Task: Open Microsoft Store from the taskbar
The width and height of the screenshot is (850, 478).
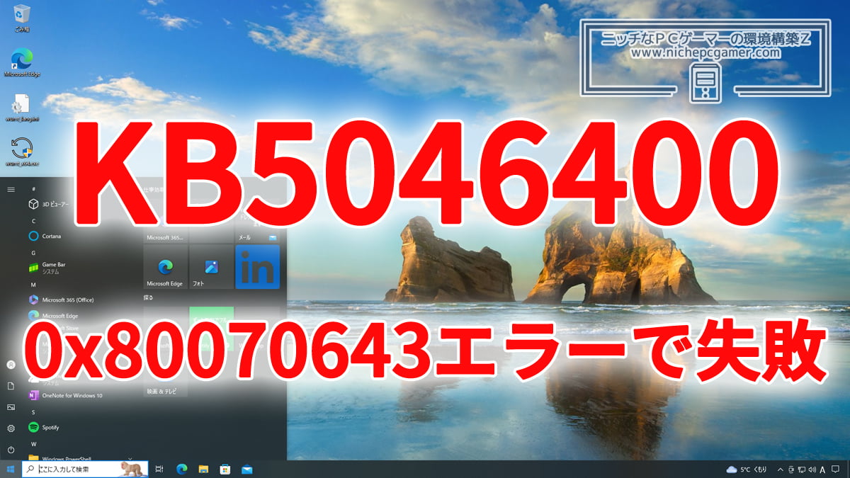Action: 225,469
